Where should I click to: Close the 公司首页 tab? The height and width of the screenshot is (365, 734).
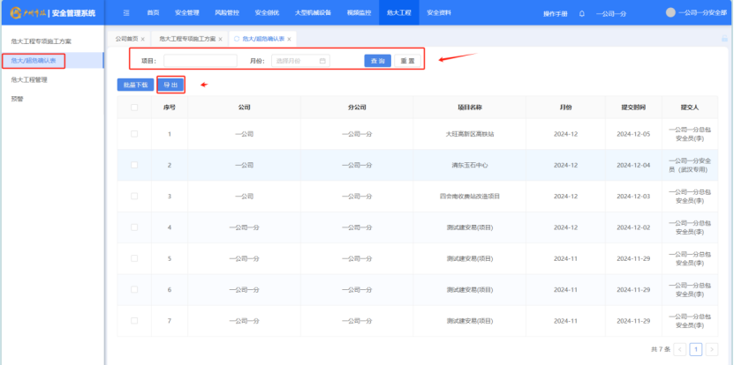143,40
